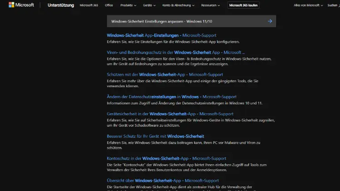The image size is (340, 191).
Task: Submit search using the arrow icon
Action: click(270, 21)
